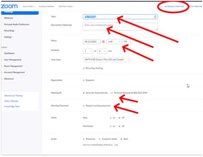Select Both audio option
Image resolution: width=203 pixels, height=157 pixels.
[122, 139]
